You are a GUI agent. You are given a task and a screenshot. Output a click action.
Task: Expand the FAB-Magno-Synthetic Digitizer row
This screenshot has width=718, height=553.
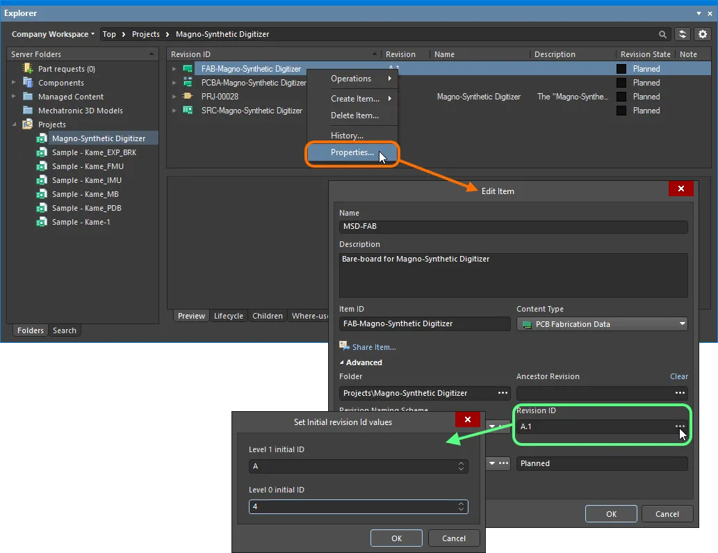174,69
